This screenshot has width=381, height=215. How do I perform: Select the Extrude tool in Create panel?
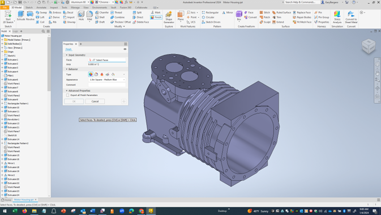(x=21, y=15)
